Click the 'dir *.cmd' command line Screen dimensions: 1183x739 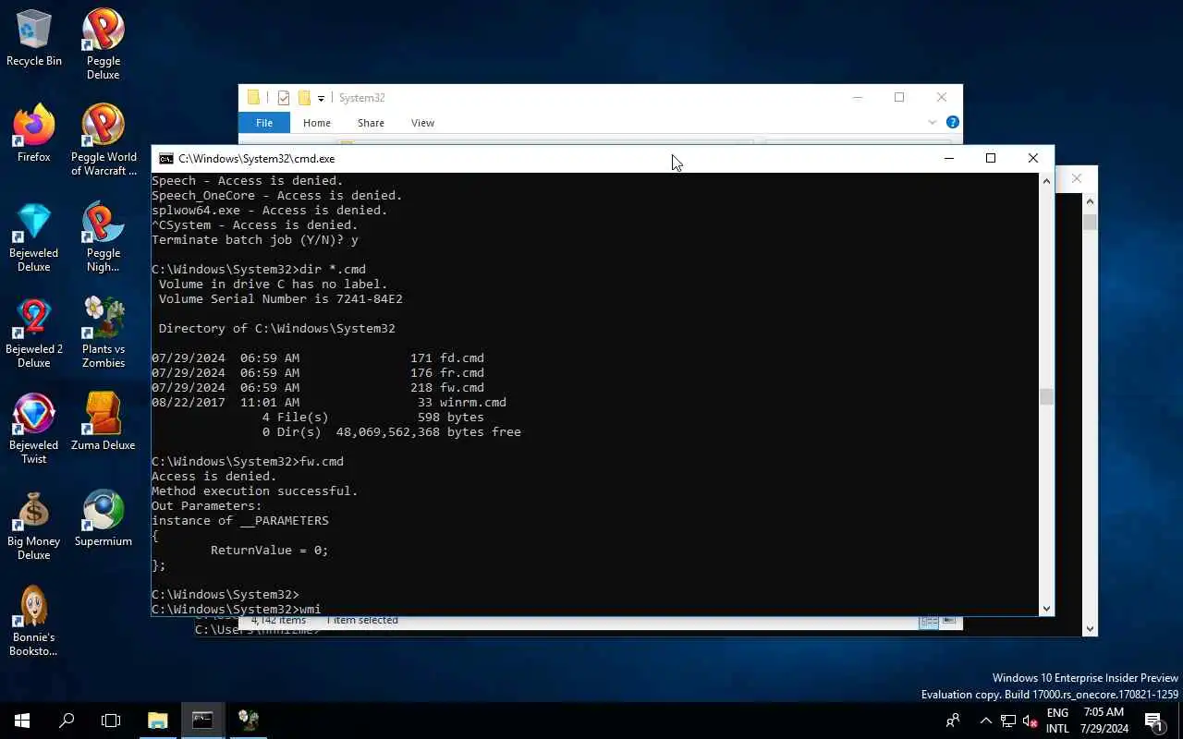[259, 270]
